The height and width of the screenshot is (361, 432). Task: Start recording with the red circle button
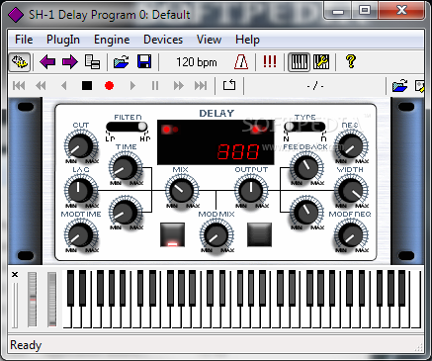click(x=109, y=86)
